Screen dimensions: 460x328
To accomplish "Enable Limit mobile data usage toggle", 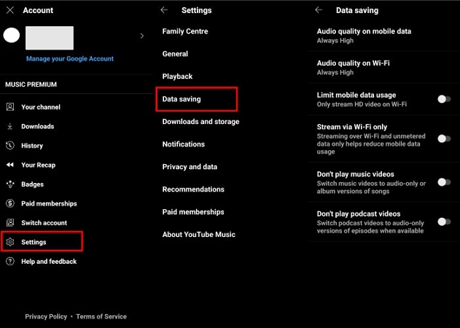I will 443,99.
